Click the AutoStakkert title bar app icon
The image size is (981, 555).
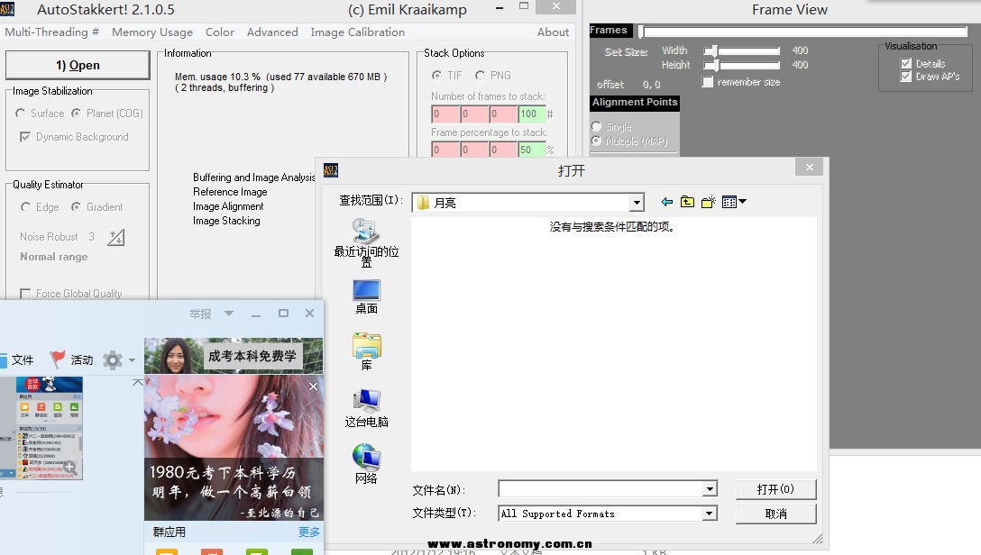coord(7,9)
